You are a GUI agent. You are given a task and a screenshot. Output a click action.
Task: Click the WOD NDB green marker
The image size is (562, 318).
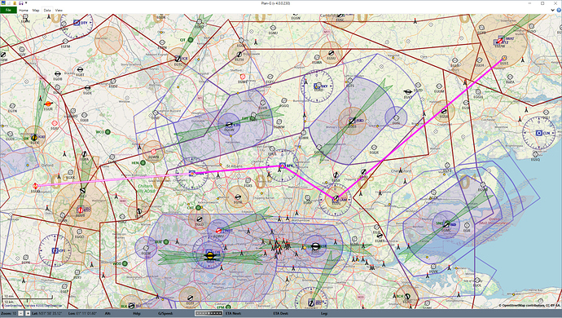[125, 263]
